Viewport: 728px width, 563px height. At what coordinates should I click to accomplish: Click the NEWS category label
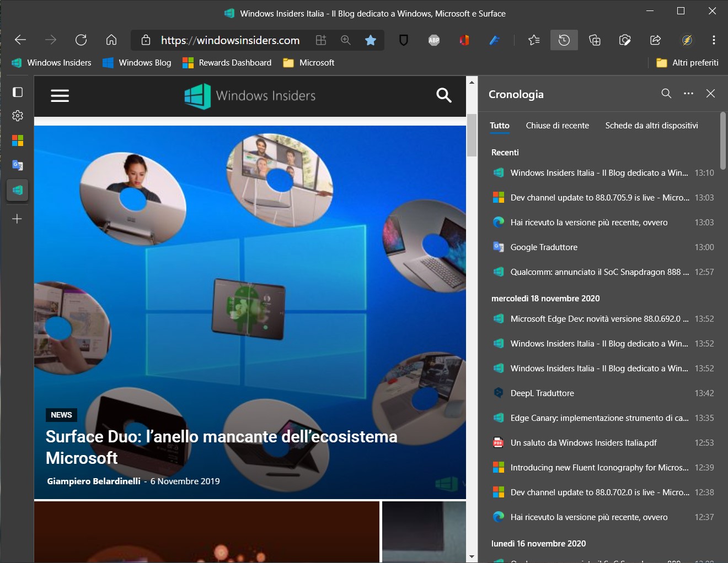click(61, 415)
